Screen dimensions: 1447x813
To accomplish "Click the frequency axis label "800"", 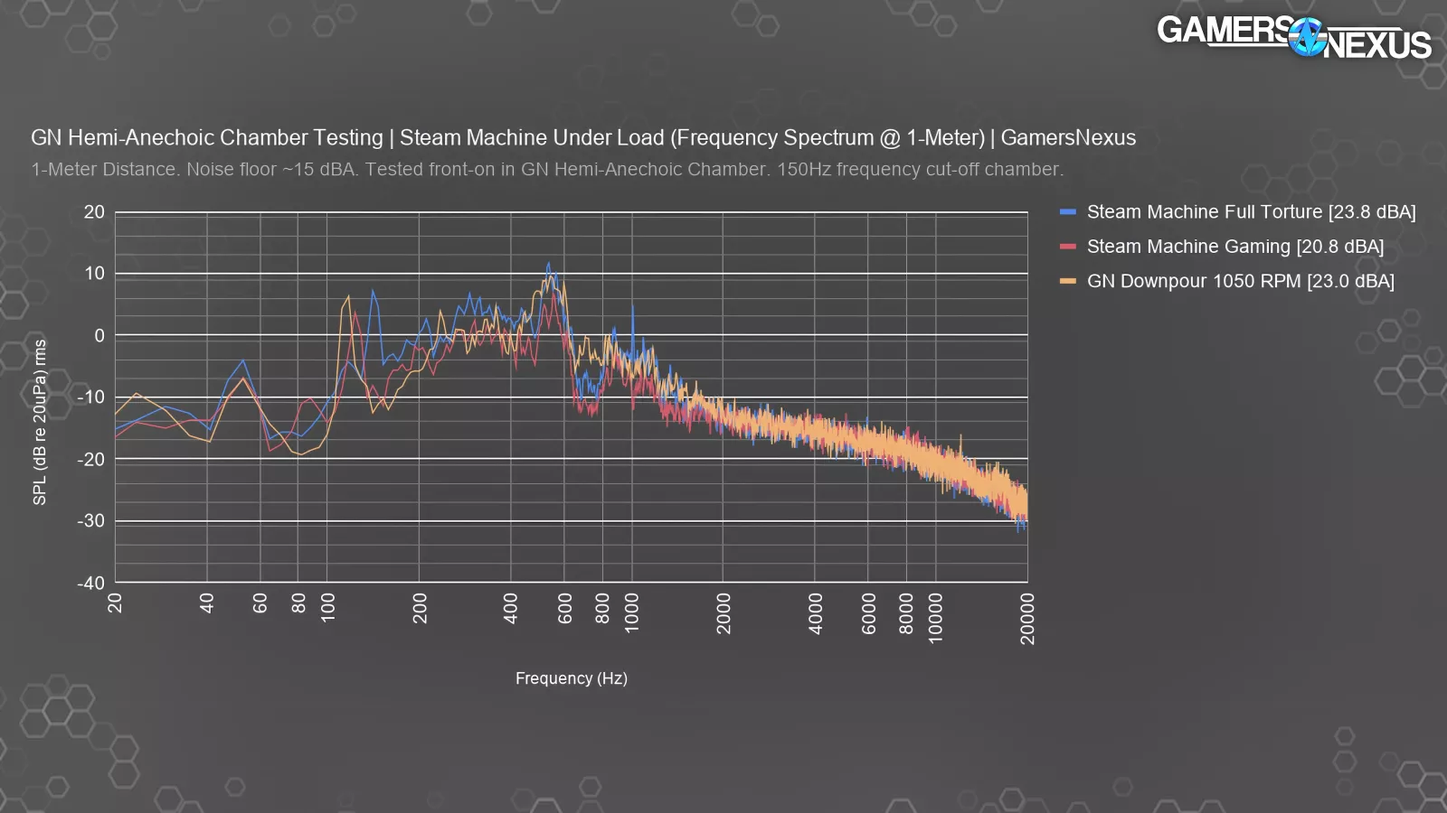I will tap(603, 607).
